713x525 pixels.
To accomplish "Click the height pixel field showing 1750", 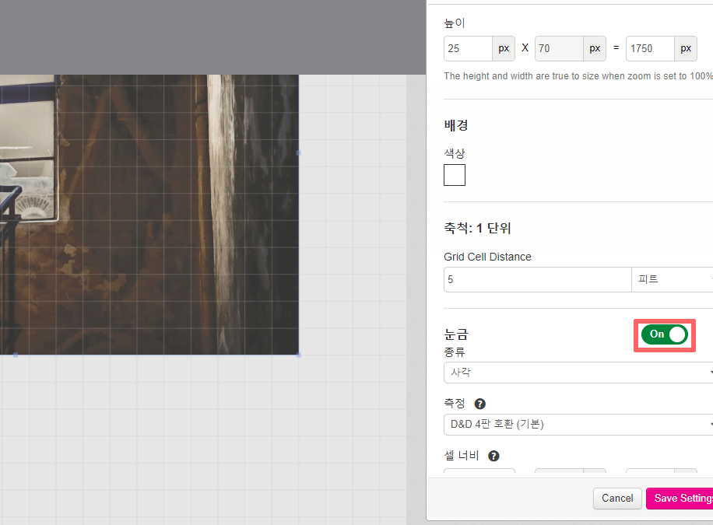I will click(x=650, y=49).
